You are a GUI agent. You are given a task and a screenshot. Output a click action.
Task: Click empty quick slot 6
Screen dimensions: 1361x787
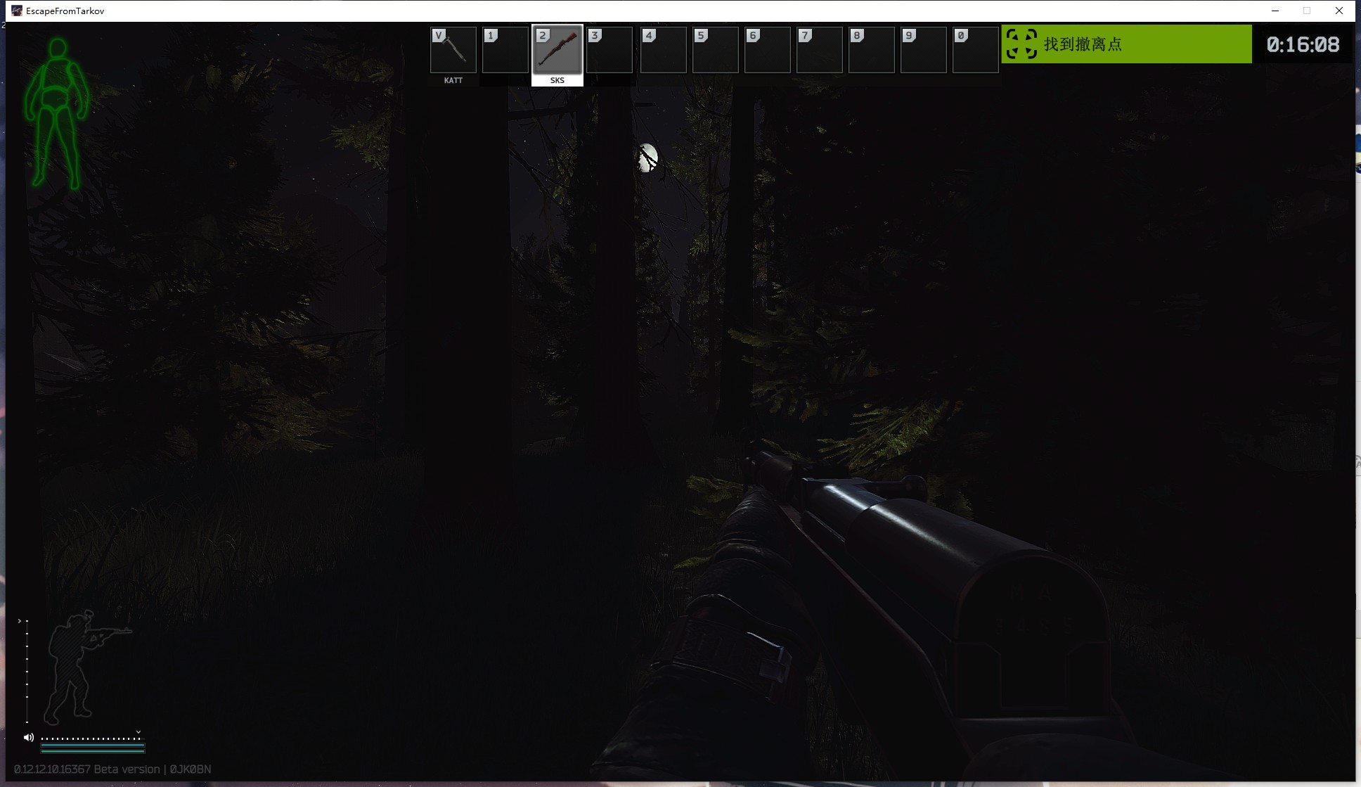pyautogui.click(x=768, y=50)
